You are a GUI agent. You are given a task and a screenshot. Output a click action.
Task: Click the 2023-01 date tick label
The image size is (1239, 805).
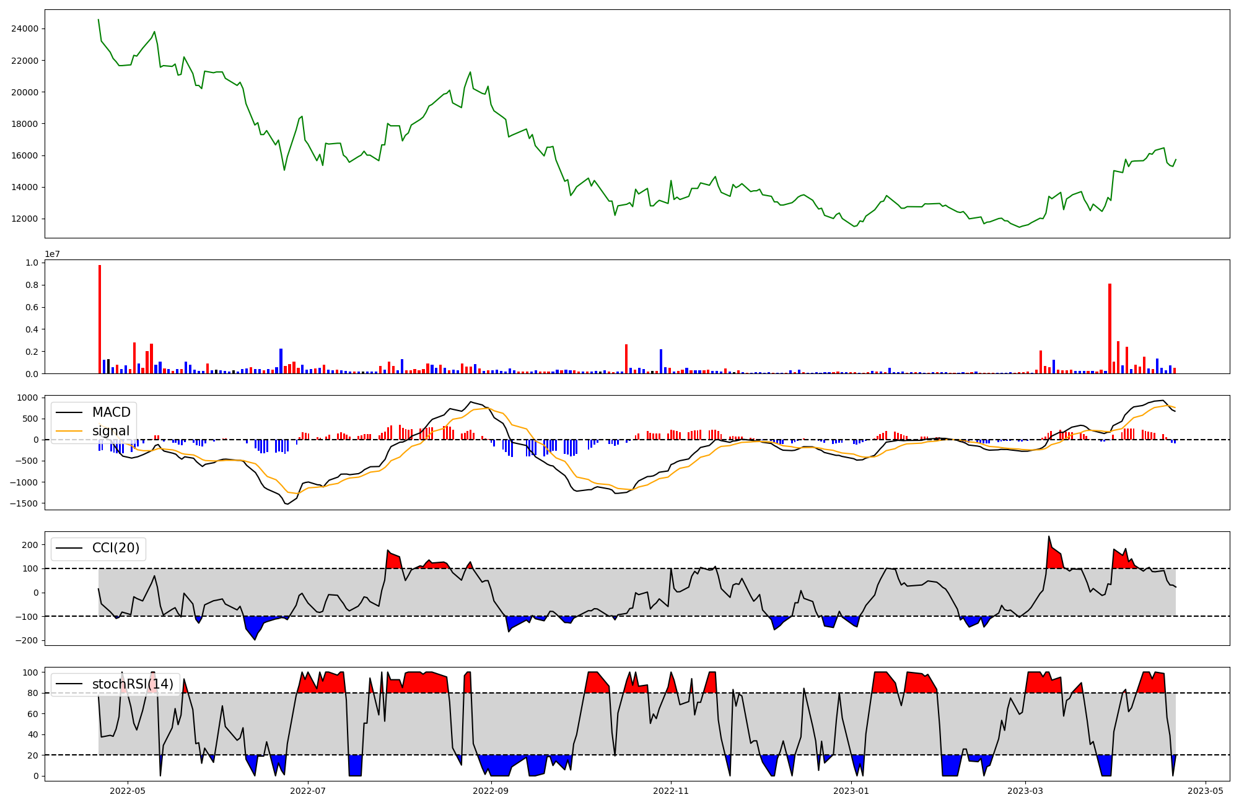point(851,791)
